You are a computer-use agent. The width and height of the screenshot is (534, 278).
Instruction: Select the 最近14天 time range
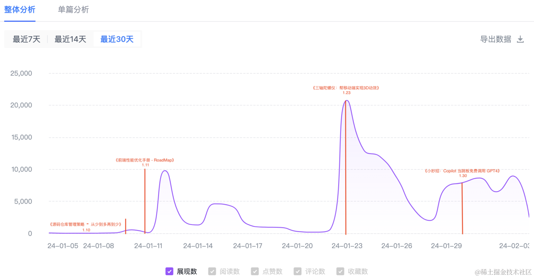point(70,39)
